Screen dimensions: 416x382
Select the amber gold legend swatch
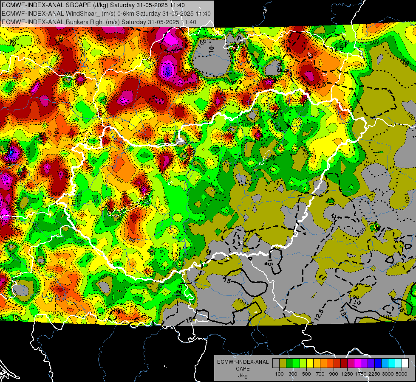coord(317,363)
